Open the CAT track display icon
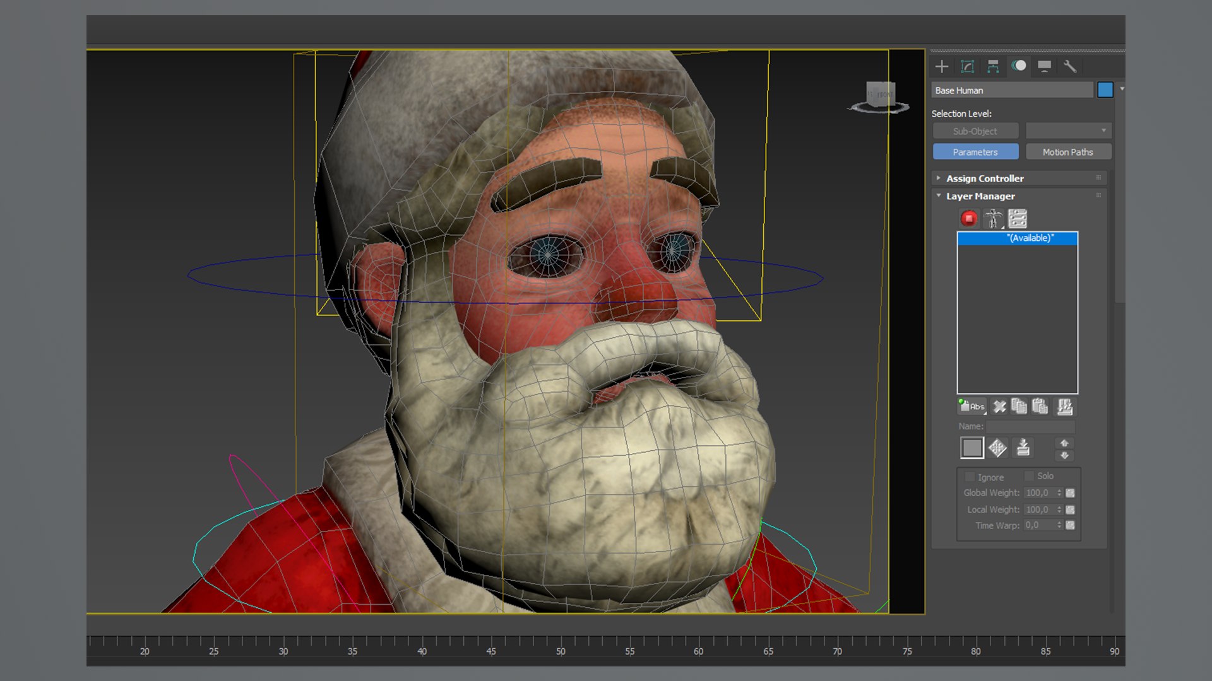 point(1018,219)
